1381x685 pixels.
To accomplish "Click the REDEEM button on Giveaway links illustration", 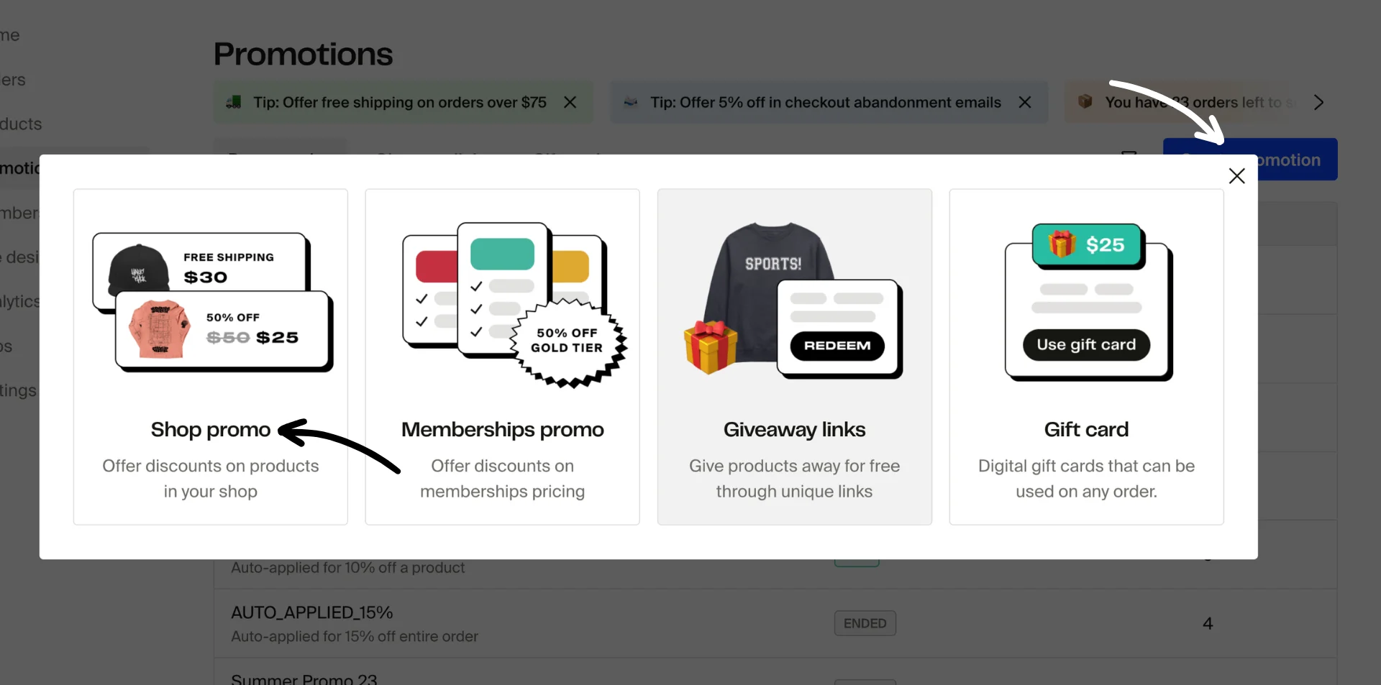I will click(x=837, y=345).
